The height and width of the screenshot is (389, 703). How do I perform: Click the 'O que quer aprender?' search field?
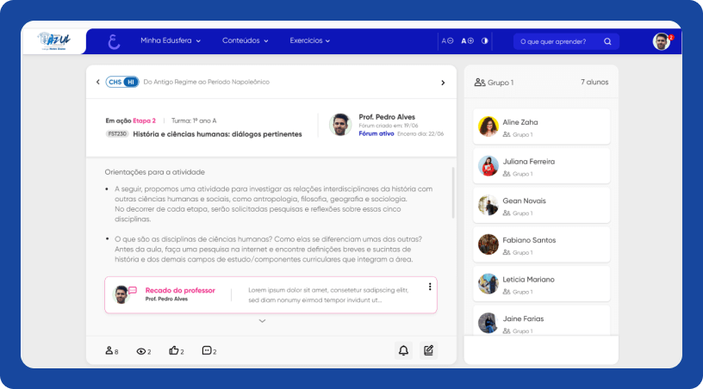point(556,41)
